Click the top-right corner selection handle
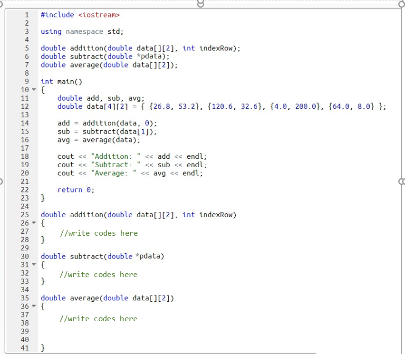 coord(402,4)
